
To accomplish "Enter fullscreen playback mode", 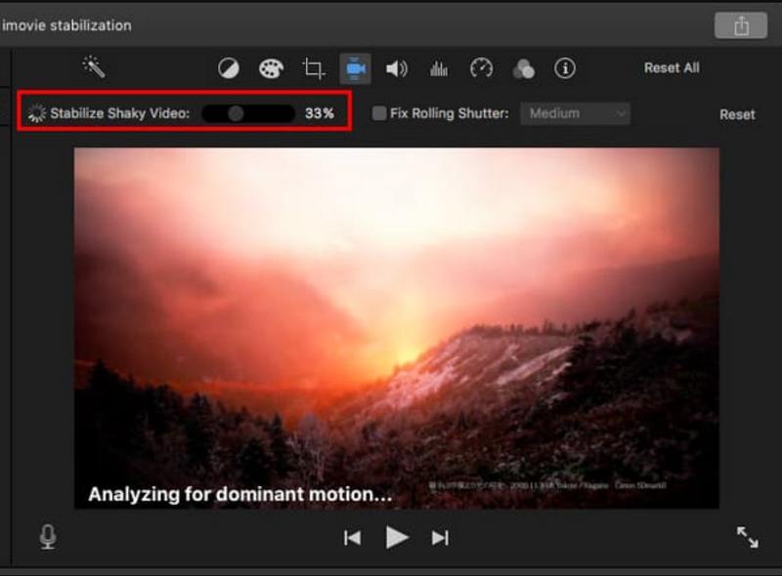I will 747,537.
